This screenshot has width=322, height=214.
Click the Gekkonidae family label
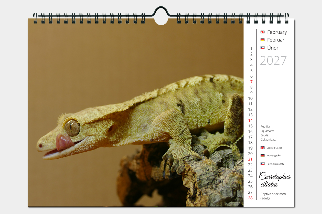click(x=268, y=140)
